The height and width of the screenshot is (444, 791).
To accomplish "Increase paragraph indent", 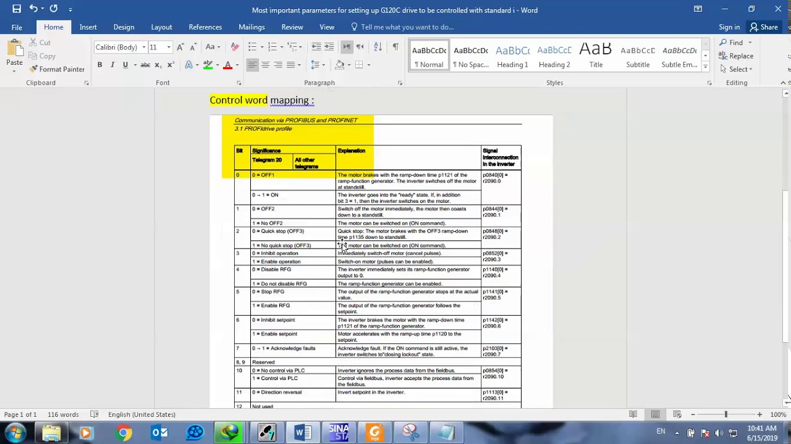I will click(329, 47).
